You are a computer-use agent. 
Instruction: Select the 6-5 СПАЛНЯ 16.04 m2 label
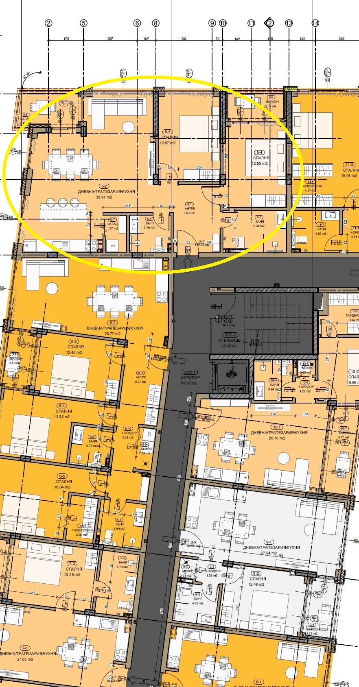pos(62,482)
